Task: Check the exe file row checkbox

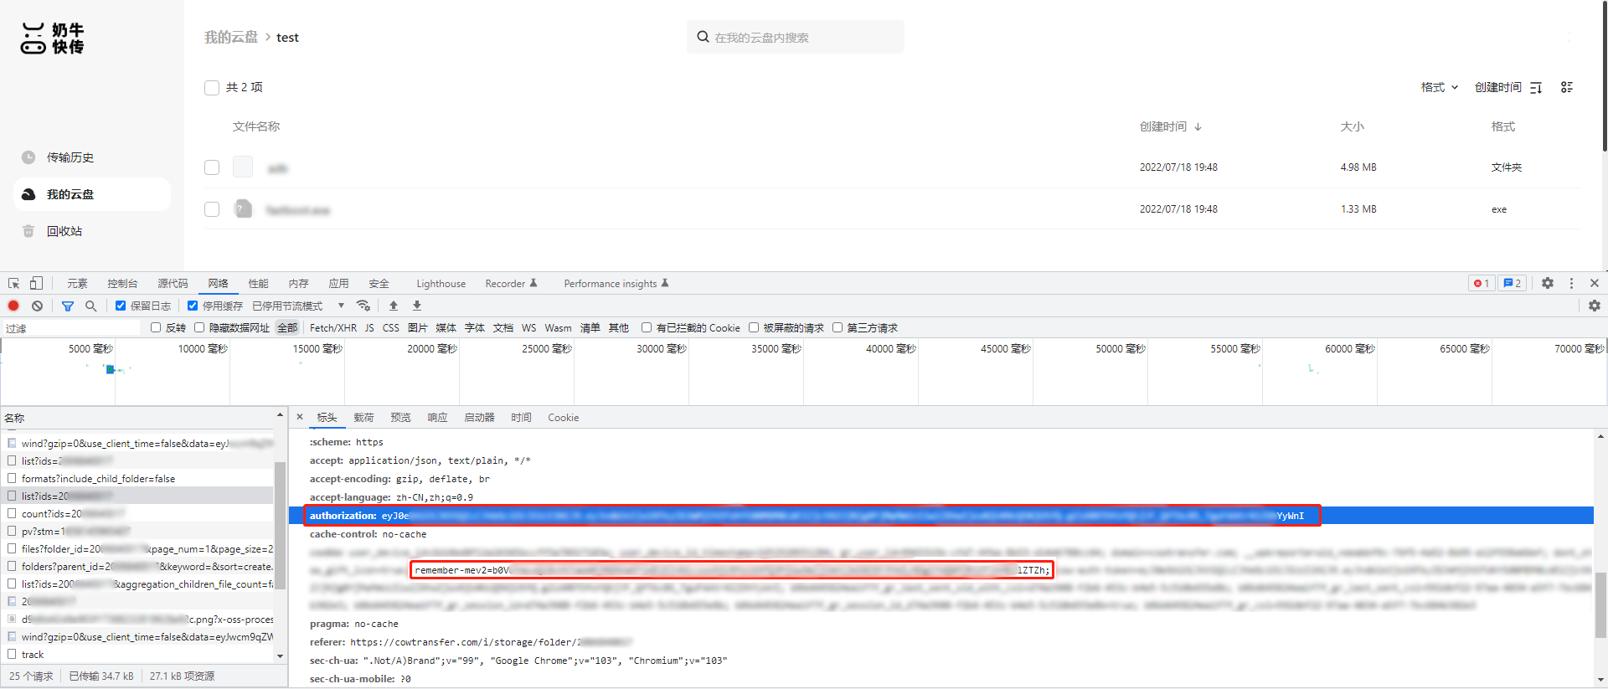Action: point(212,209)
